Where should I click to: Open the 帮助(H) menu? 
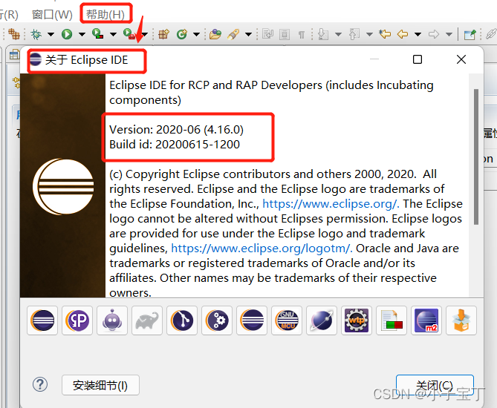(x=105, y=15)
